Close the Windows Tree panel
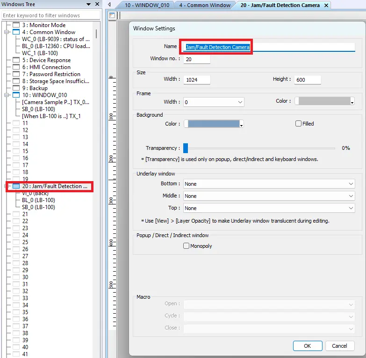The height and width of the screenshot is (358, 366). click(97, 4)
